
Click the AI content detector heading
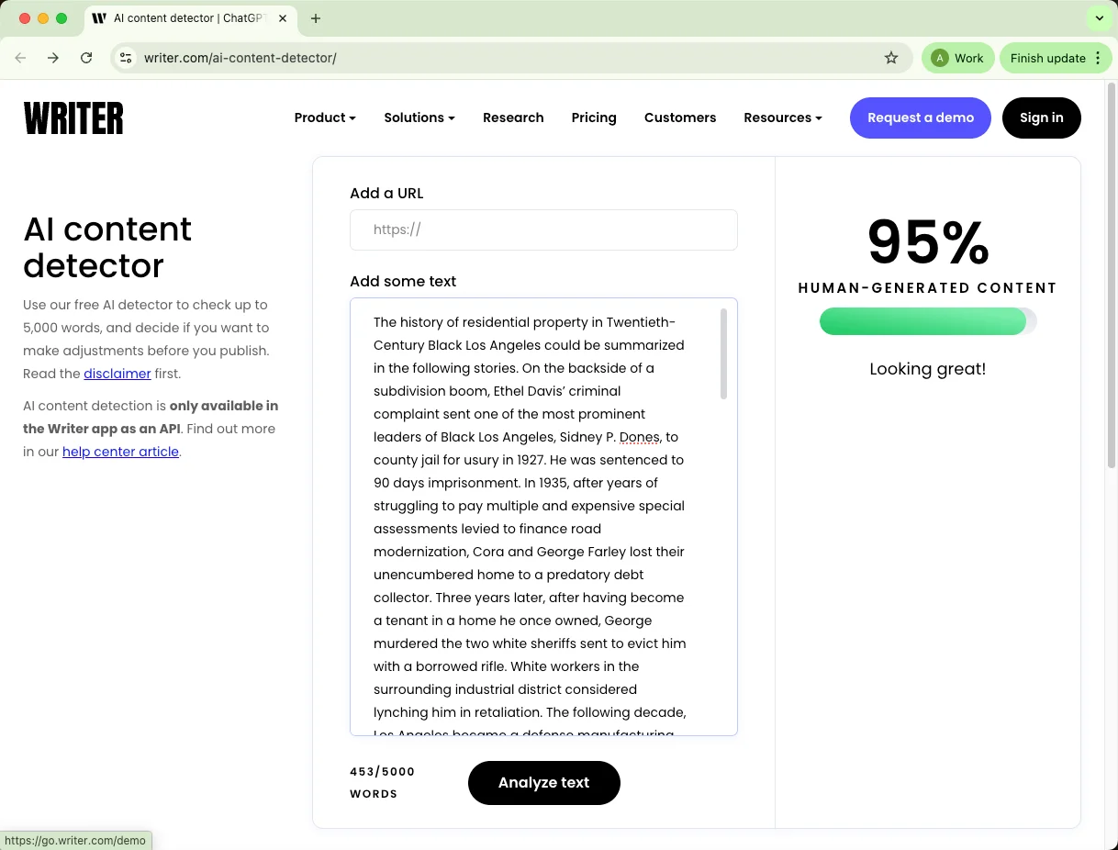click(x=107, y=247)
